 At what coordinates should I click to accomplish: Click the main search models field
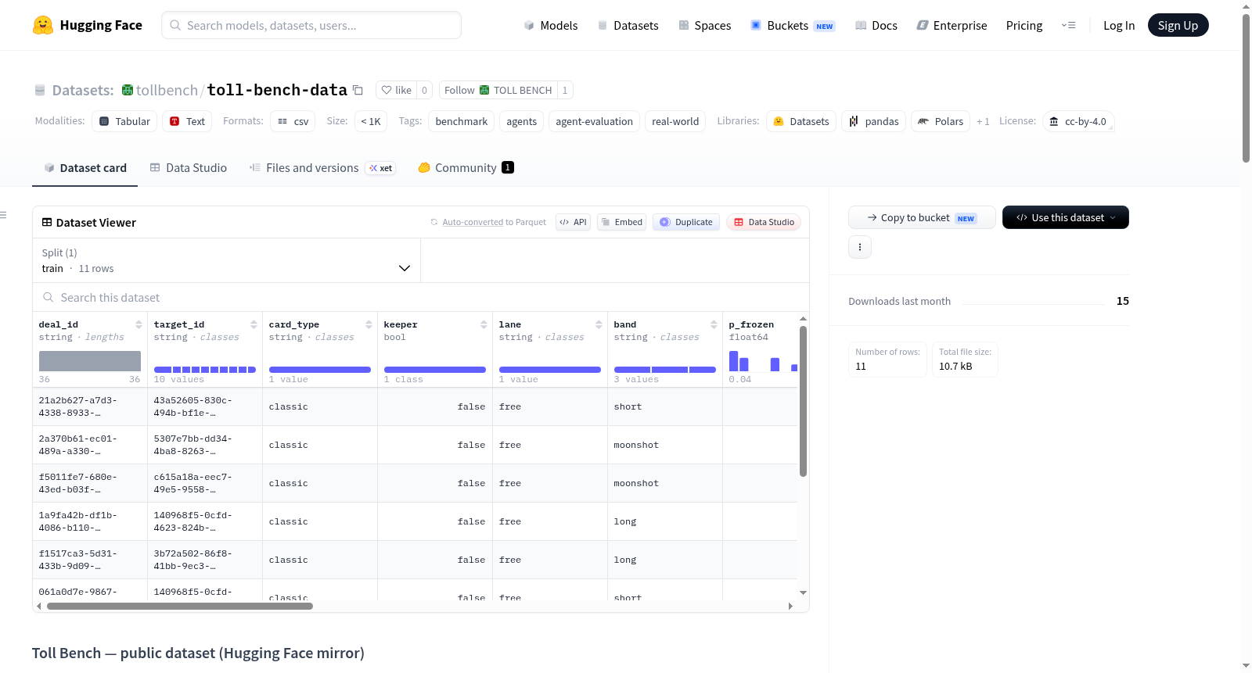(x=311, y=25)
